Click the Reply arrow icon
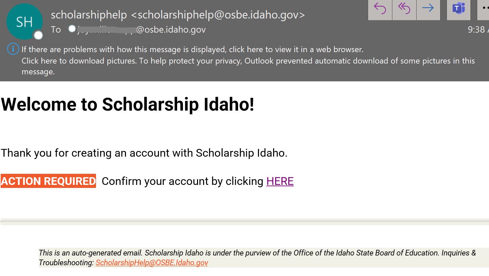The height and width of the screenshot is (276, 489). pyautogui.click(x=380, y=9)
